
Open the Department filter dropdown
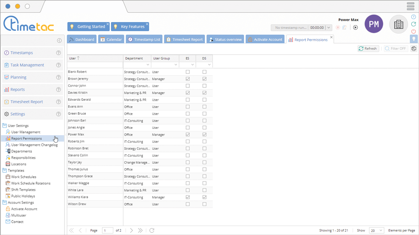148,65
